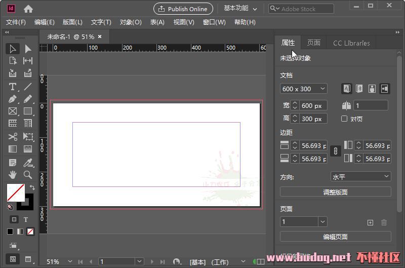The image size is (405, 268).
Task: Add new page plus button
Action: (370, 222)
